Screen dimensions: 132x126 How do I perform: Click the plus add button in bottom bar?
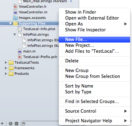(2, 124)
